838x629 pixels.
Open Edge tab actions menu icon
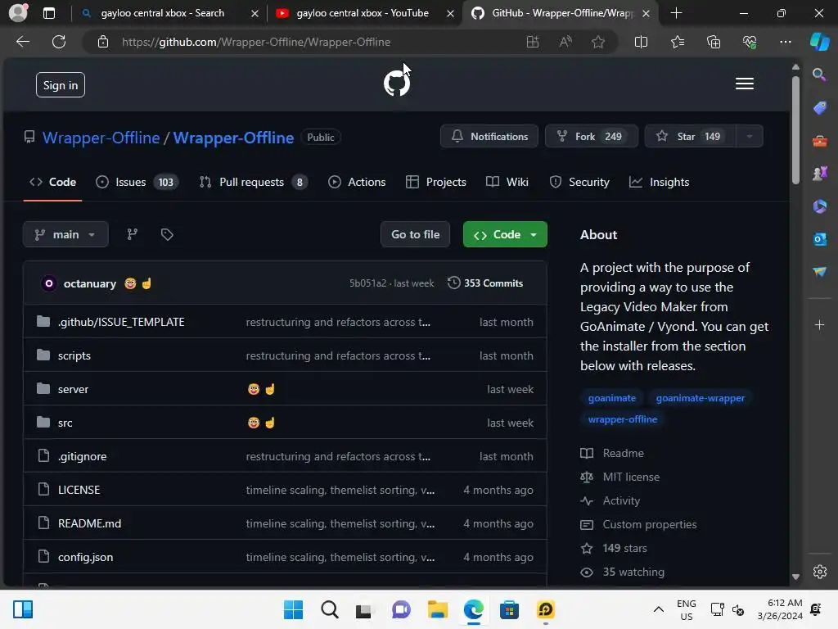pos(48,13)
